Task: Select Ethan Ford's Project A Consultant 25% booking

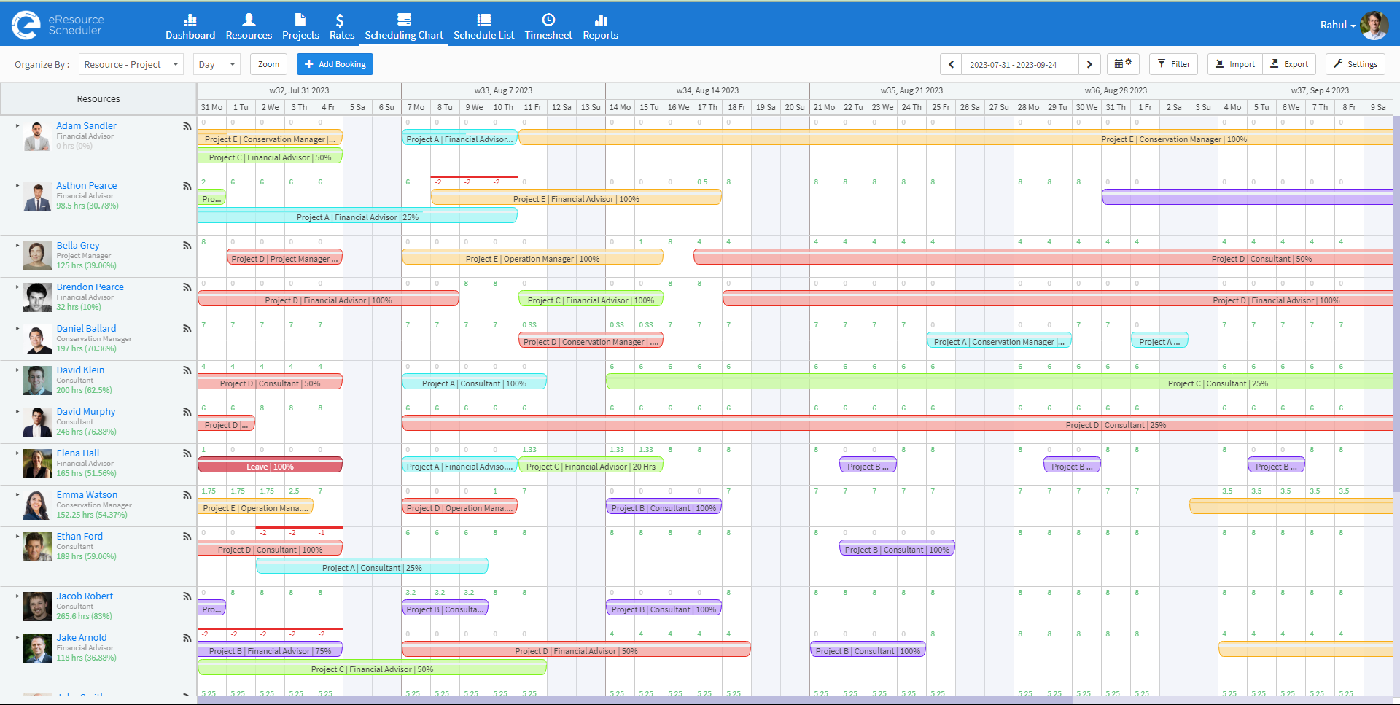Action: click(x=372, y=568)
